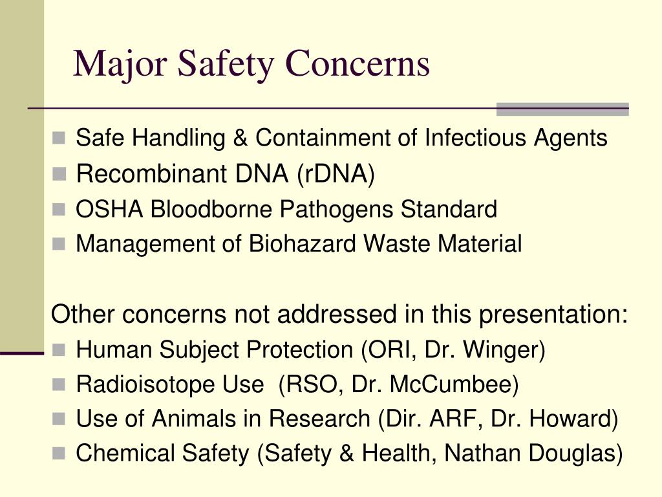Viewport: 662px width, 497px height.
Task: Click Management of Biohazard Waste Material text
Action: (x=299, y=244)
